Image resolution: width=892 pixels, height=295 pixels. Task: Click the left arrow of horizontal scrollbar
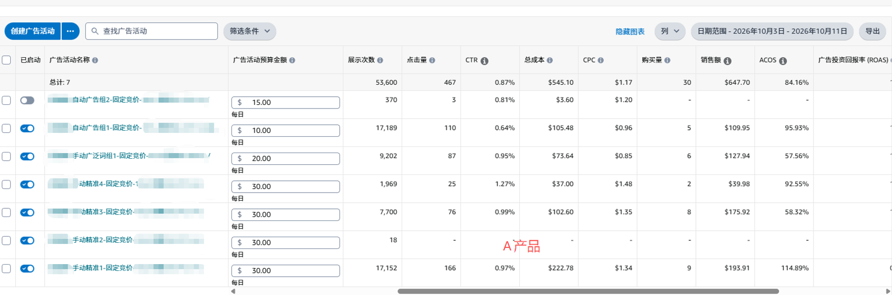pyautogui.click(x=233, y=291)
